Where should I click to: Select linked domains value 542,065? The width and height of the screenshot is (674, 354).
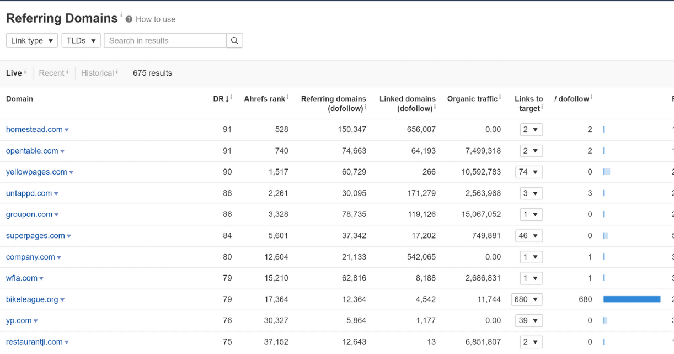[421, 257]
